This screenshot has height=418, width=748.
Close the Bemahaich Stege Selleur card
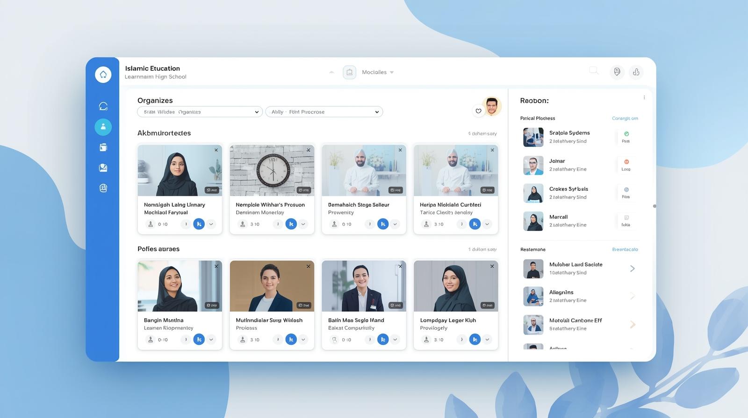[x=400, y=150]
